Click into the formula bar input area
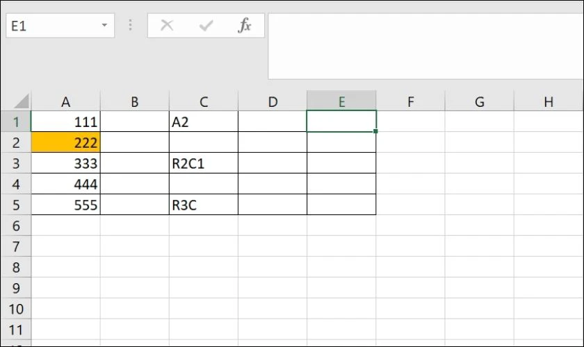This screenshot has width=584, height=347. coord(425,46)
